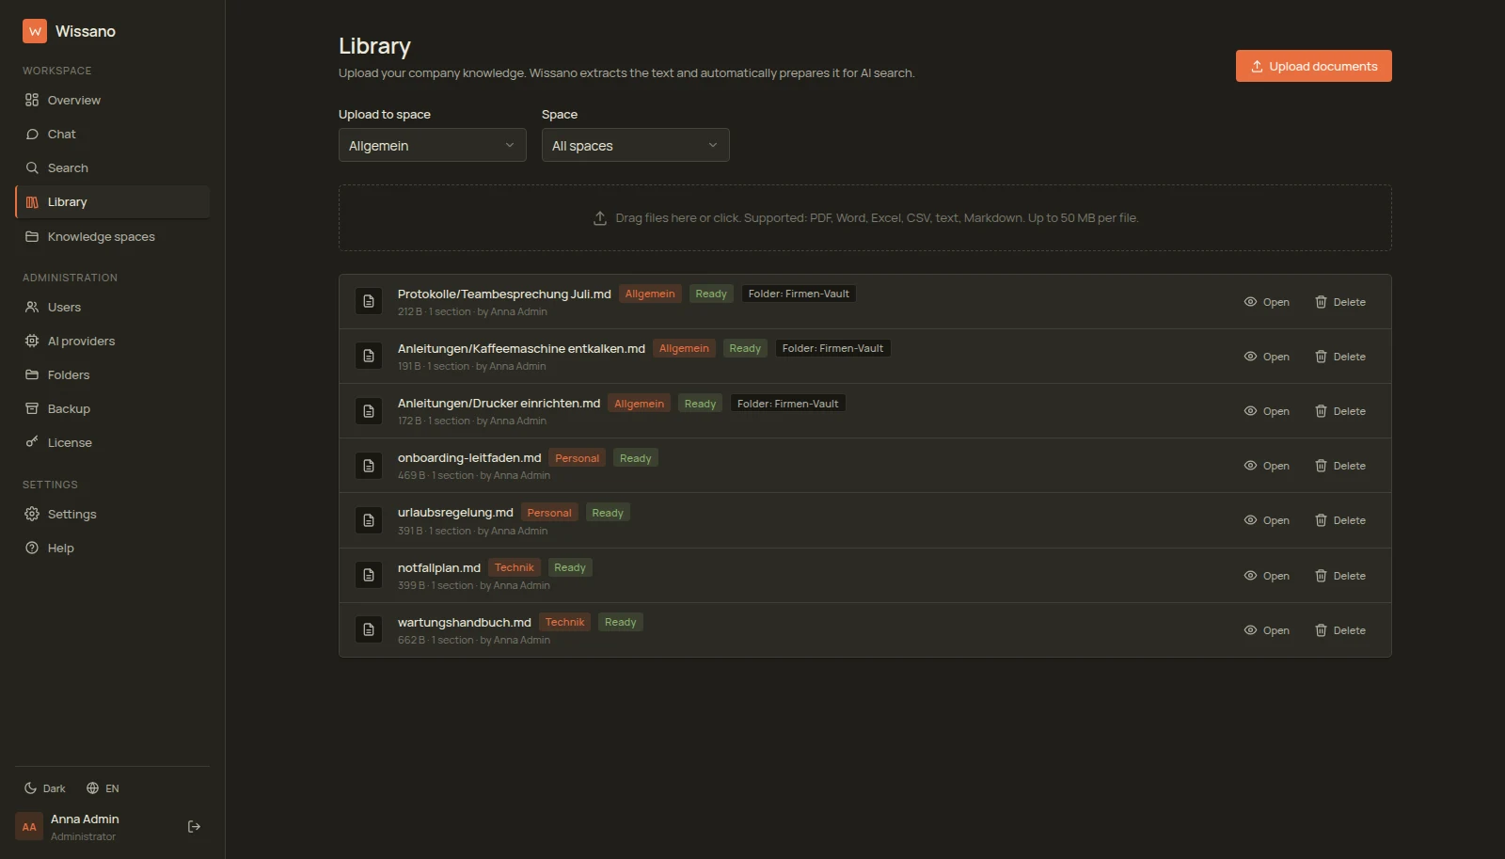Screen dimensions: 1505x859
Task: Click Personal tag on onboarding-leitfaden row
Action: point(577,458)
